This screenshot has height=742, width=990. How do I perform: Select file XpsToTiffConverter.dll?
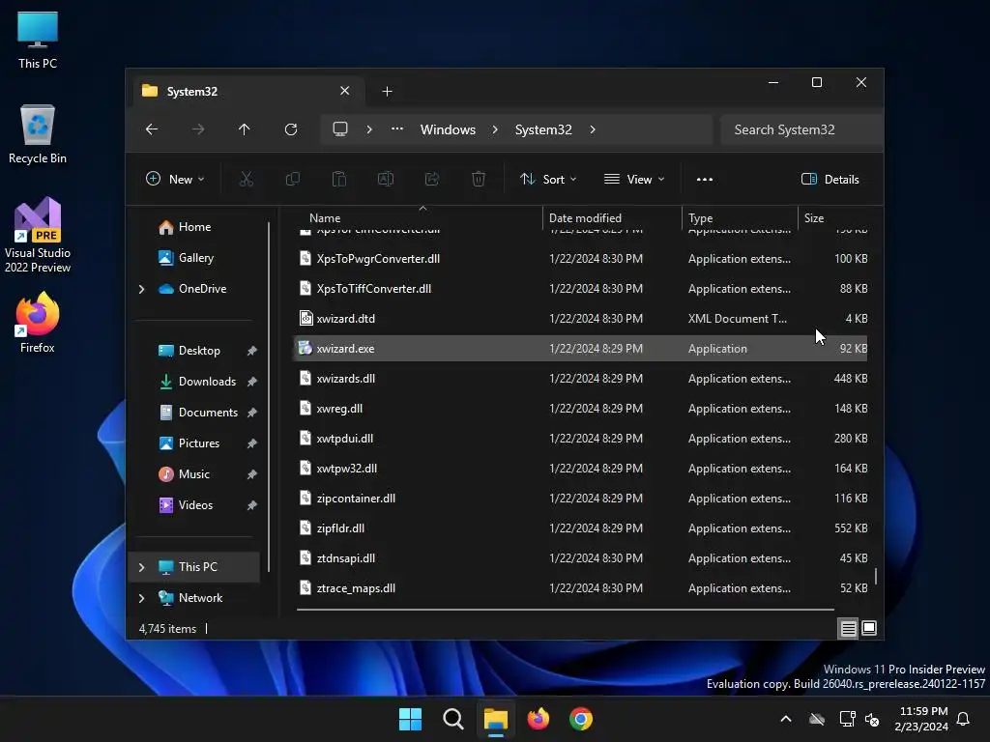(580, 288)
